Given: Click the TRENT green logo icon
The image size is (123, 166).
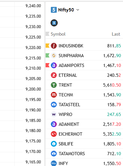Looking at the screenshot, I should click(x=54, y=85).
